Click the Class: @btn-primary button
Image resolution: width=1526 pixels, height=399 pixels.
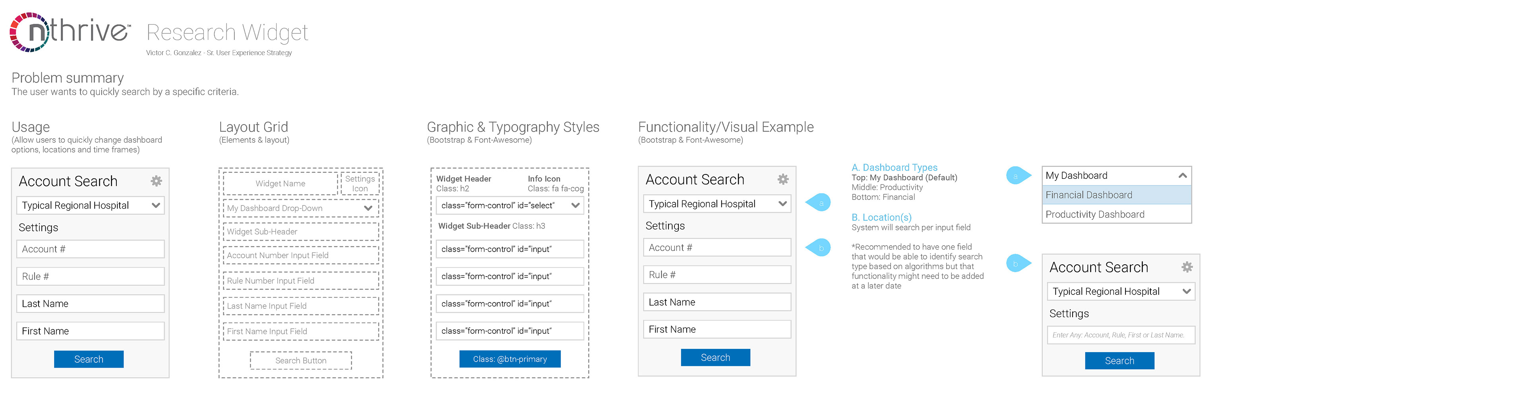510,359
